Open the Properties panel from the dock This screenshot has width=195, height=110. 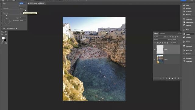(x=188, y=19)
